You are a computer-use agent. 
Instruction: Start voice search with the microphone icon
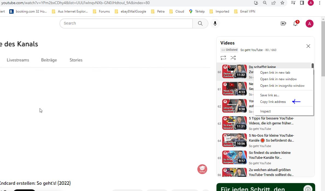click(x=215, y=23)
